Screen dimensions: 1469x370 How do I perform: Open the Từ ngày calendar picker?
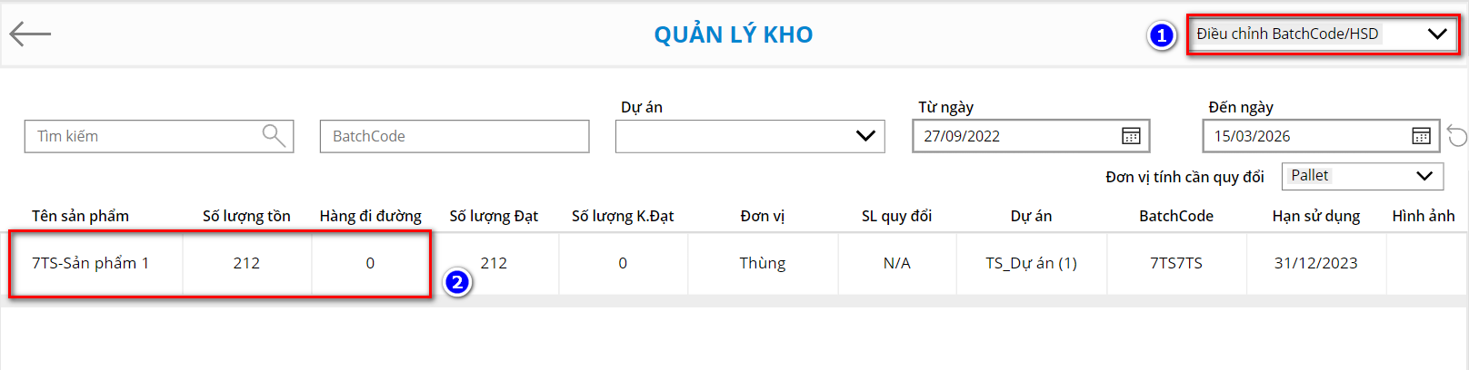coord(1131,136)
